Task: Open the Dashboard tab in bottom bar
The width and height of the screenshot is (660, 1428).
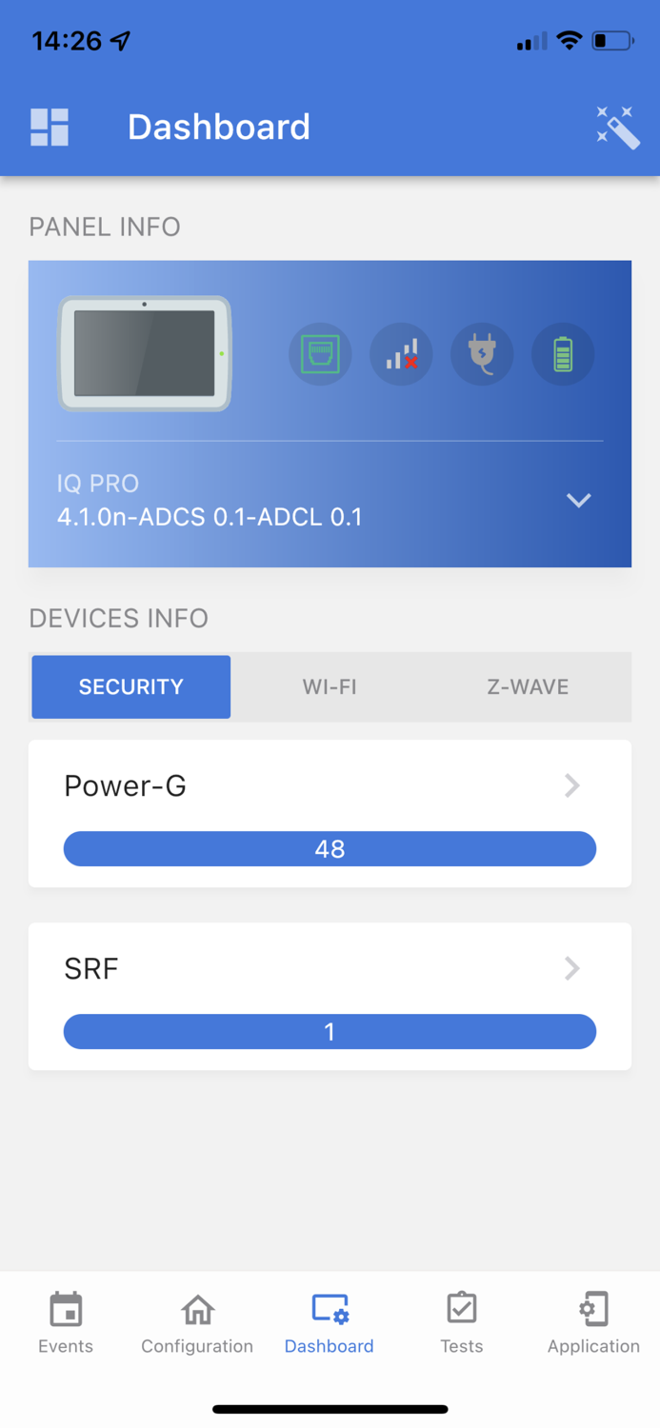Action: [x=329, y=1320]
